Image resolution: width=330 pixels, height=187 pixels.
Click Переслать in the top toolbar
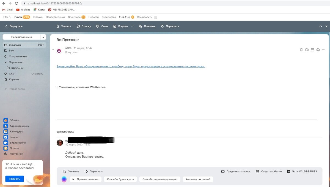[x=170, y=26]
